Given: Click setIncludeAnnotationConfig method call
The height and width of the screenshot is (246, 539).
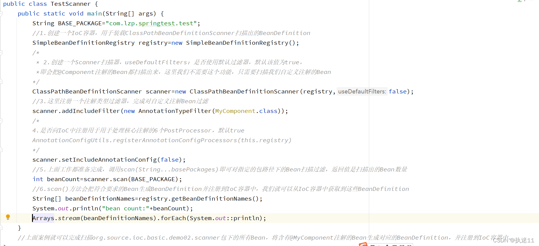Looking at the screenshot, I should (109, 160).
